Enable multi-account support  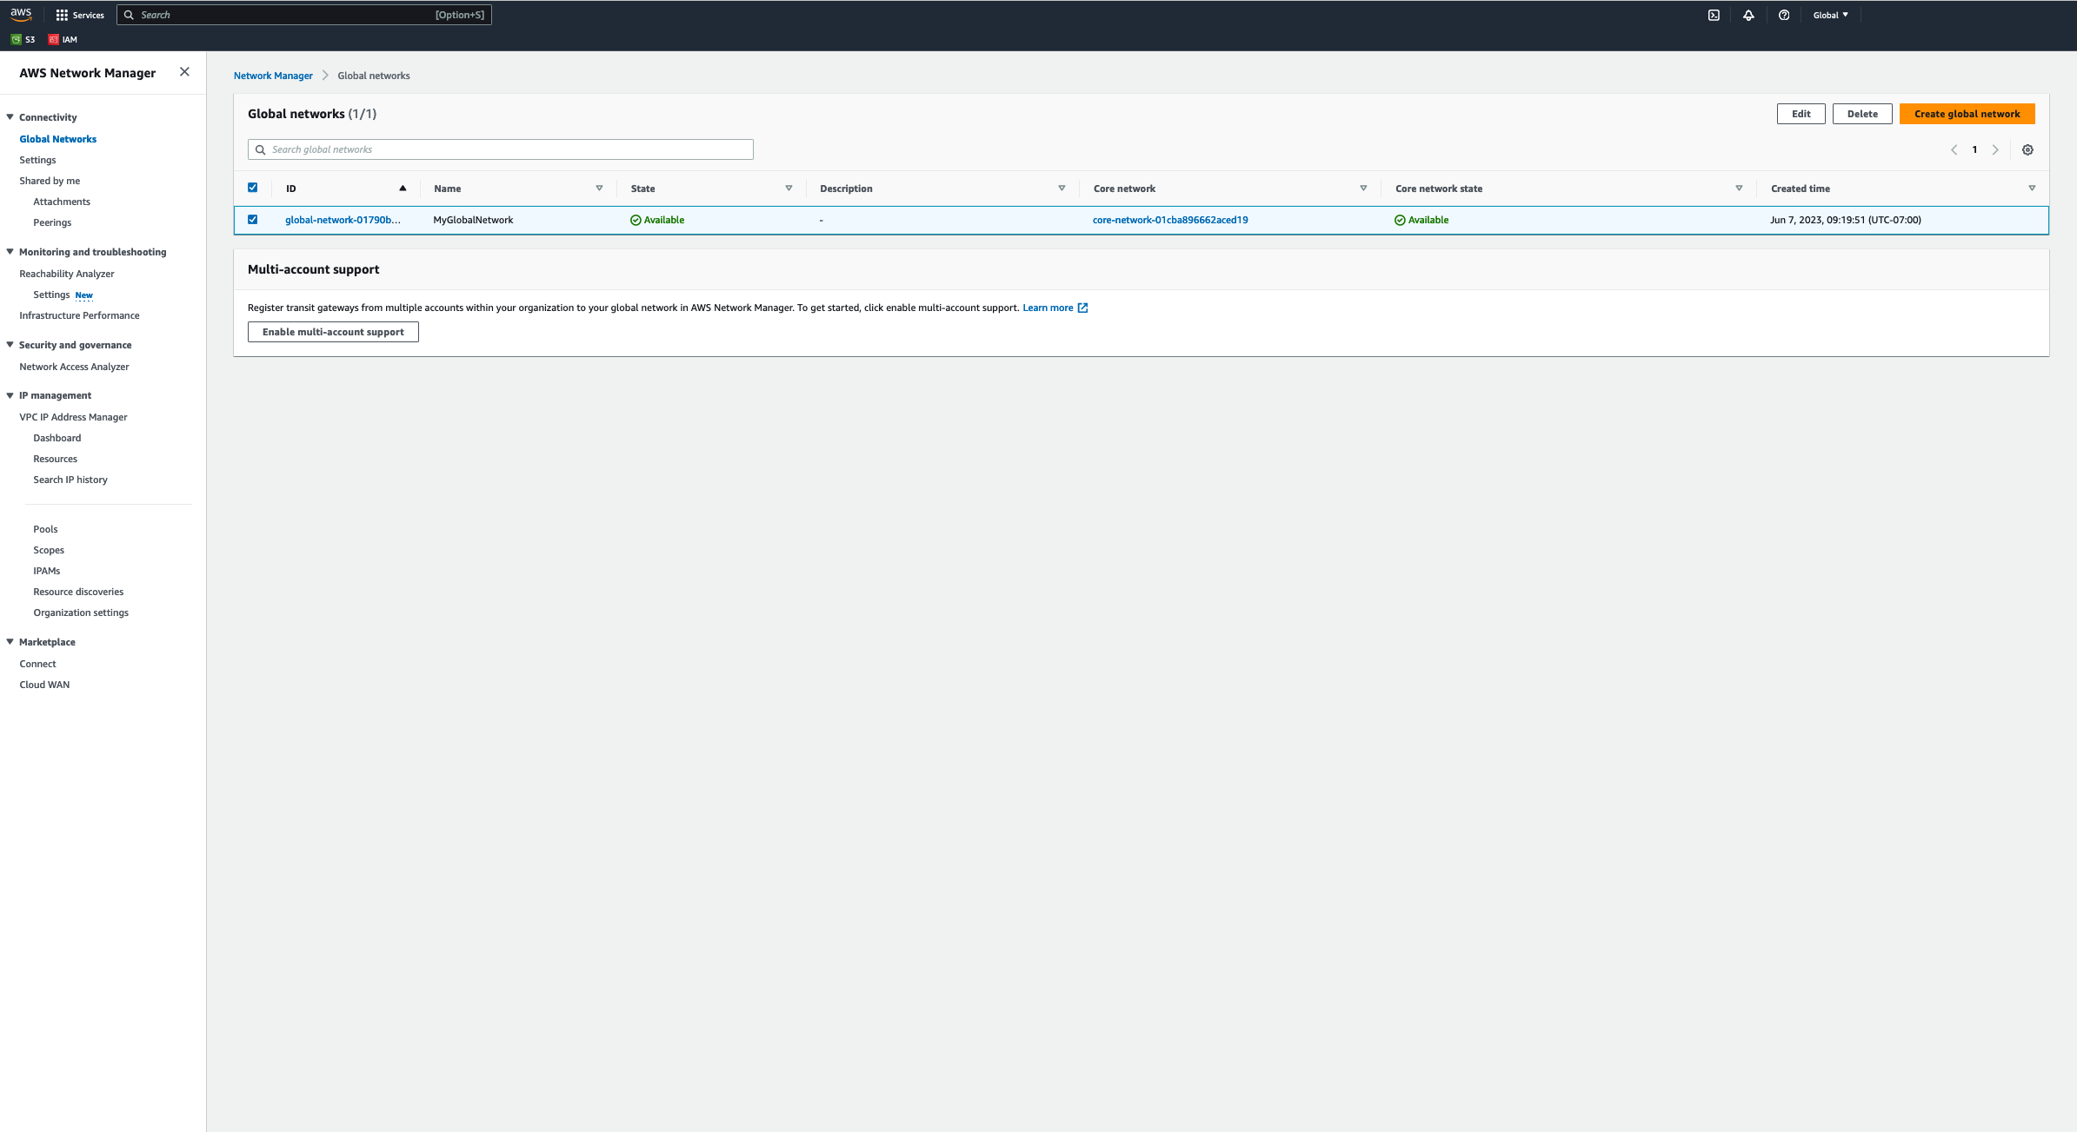pos(333,331)
